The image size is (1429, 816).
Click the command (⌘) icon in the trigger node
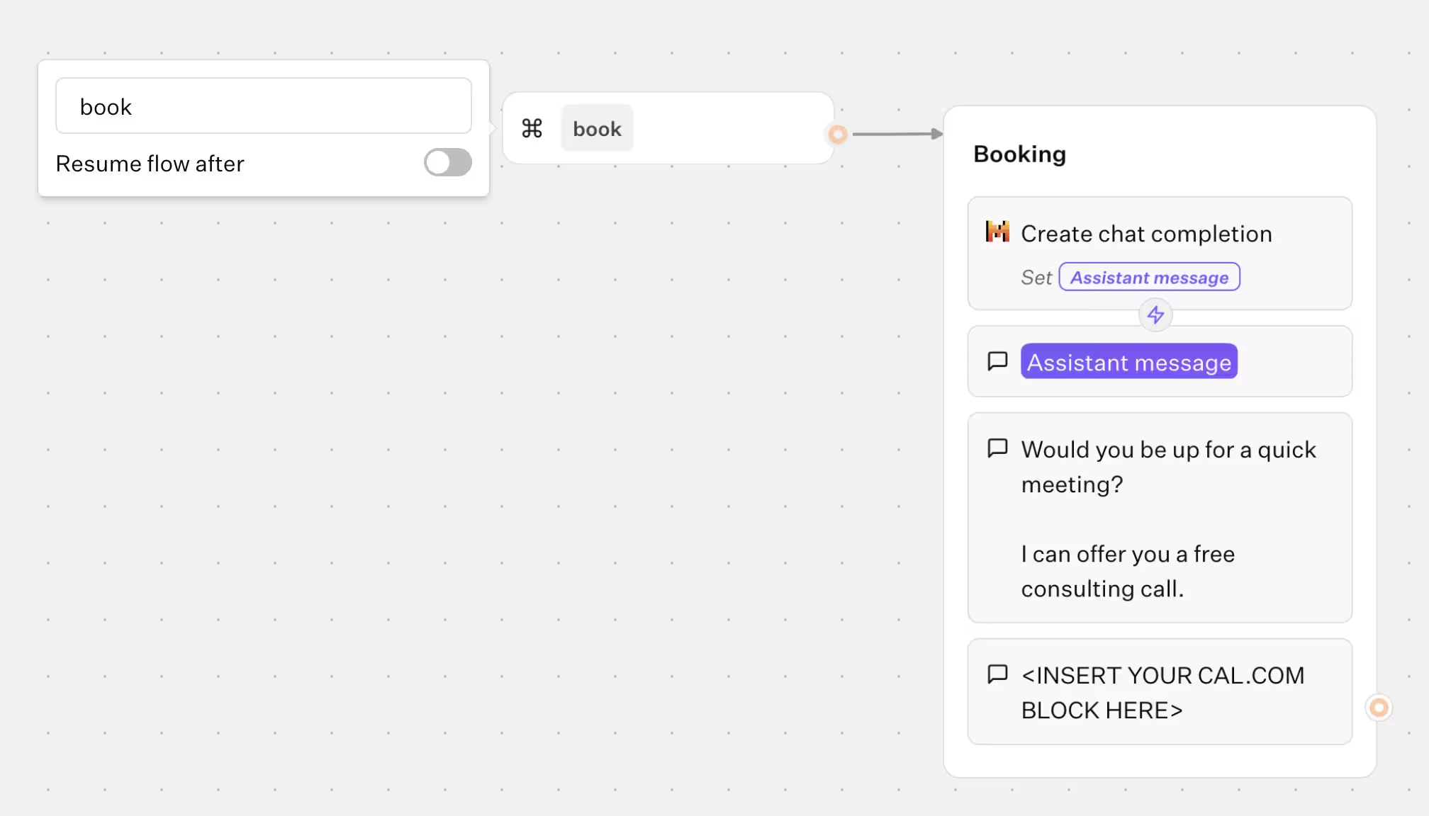click(532, 128)
